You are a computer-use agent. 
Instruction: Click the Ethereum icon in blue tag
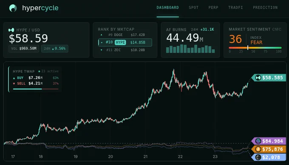click(x=258, y=157)
